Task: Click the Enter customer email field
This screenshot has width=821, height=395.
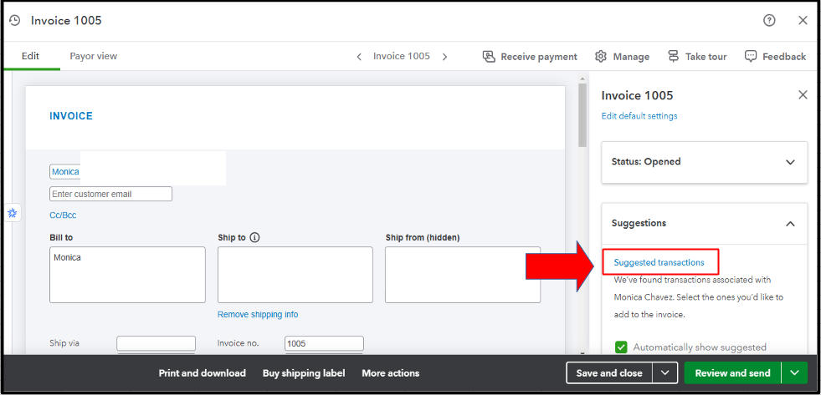Action: 110,194
